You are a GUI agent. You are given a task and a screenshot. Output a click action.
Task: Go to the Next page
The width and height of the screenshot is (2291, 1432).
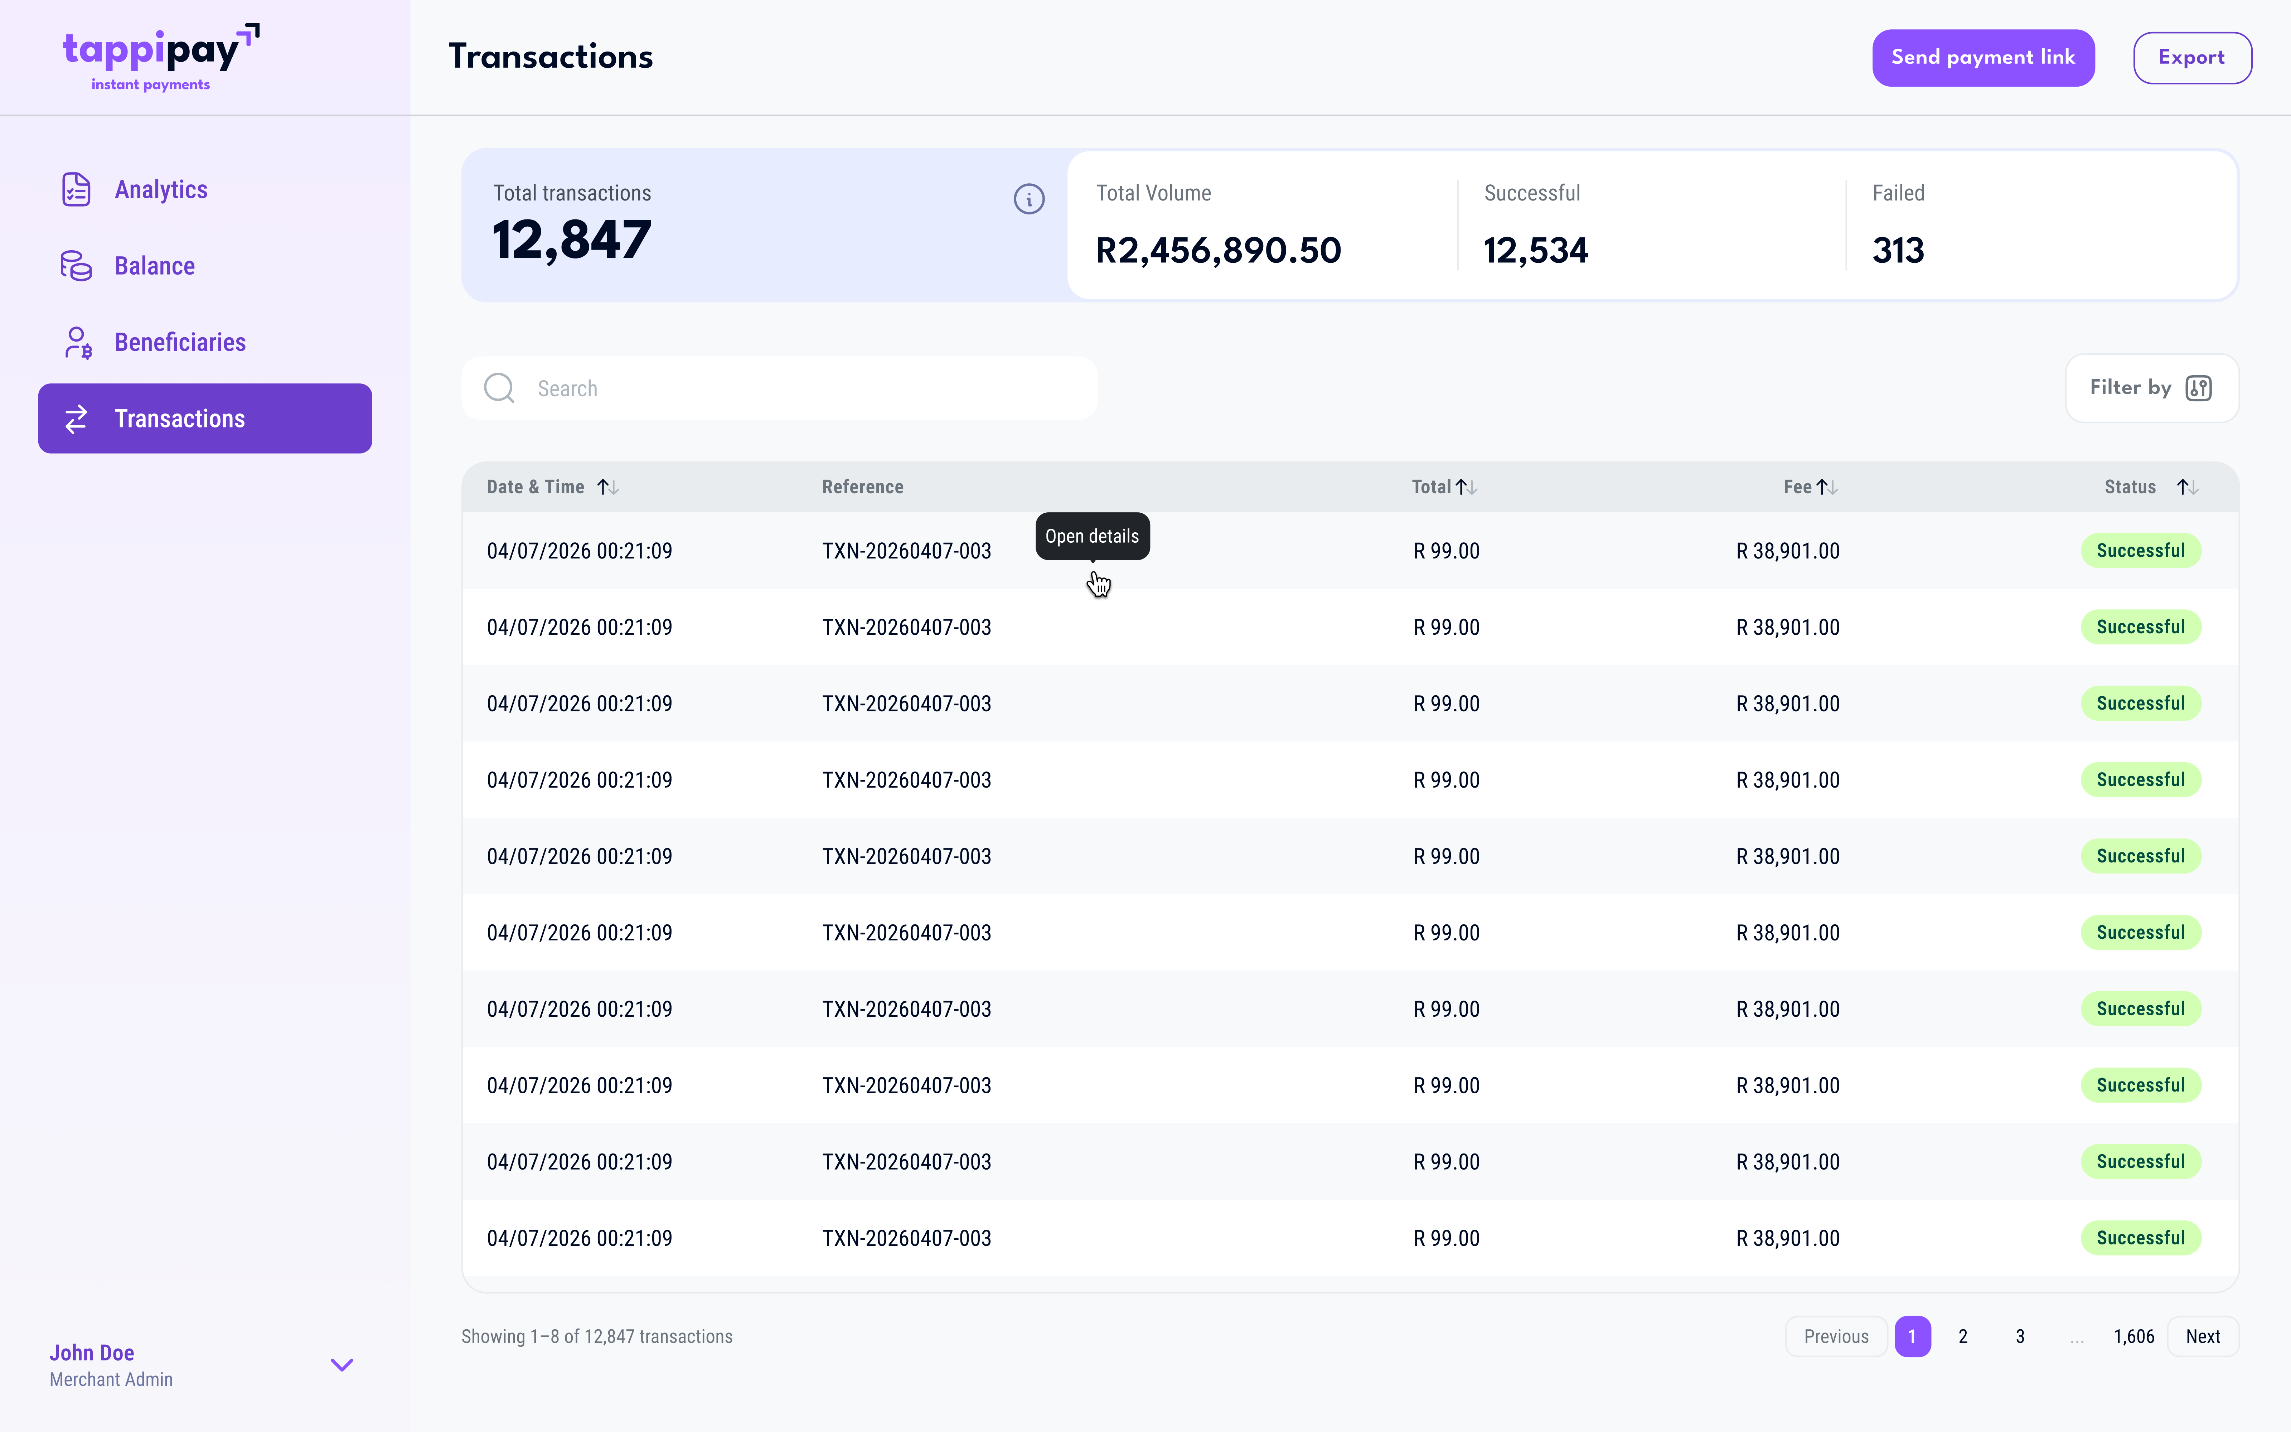pyautogui.click(x=2203, y=1336)
